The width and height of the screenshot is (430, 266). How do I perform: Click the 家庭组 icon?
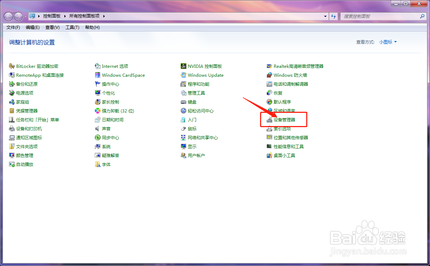pyautogui.click(x=12, y=102)
